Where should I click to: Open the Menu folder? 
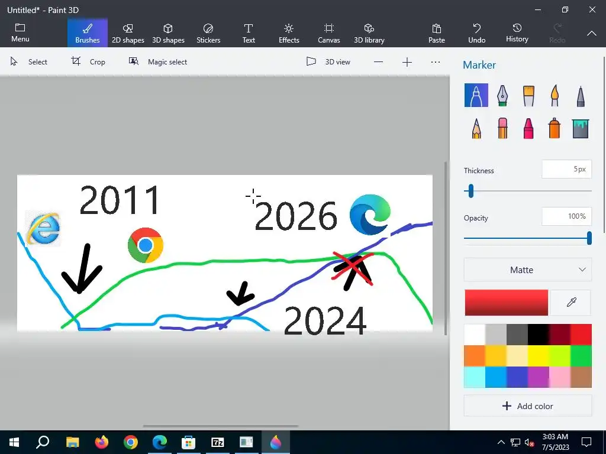point(20,33)
